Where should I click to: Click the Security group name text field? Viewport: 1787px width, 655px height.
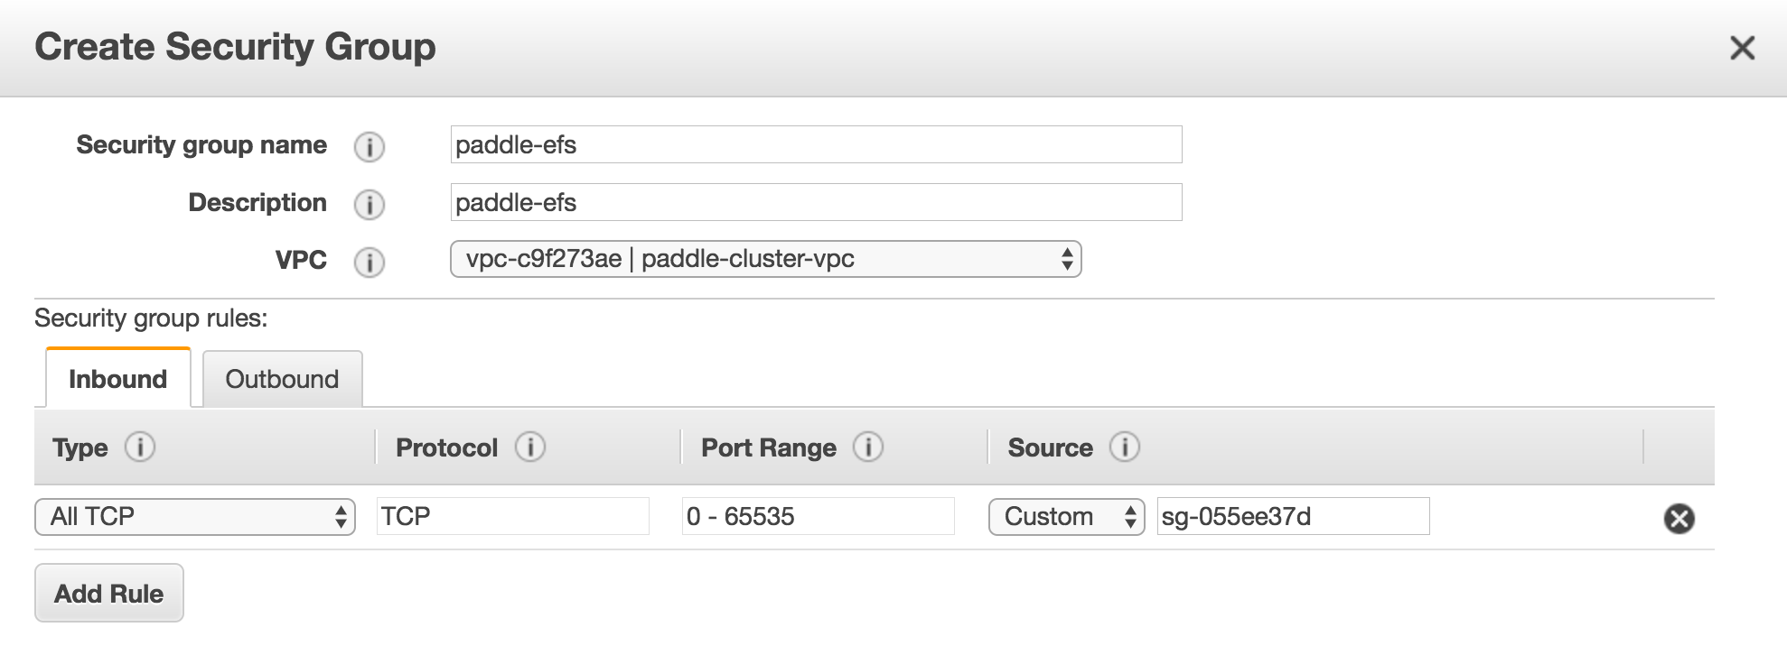coord(816,144)
